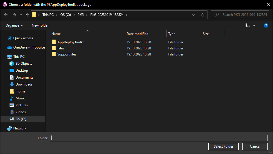This screenshot has width=273, height=154.
Task: Click the Desktop icon in sidebar
Action: click(x=12, y=70)
